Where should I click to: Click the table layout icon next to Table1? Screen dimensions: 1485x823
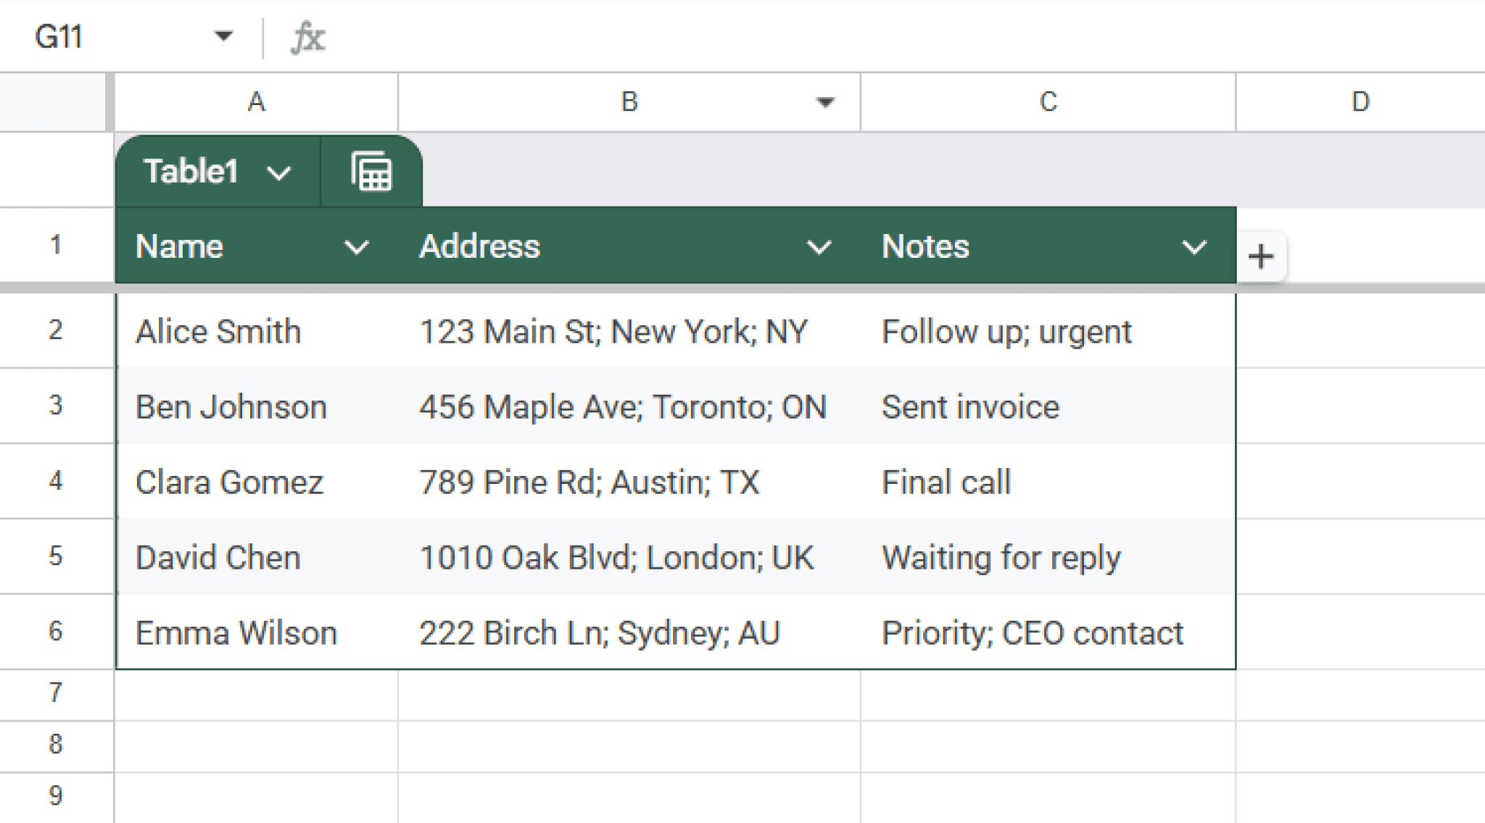tap(371, 172)
